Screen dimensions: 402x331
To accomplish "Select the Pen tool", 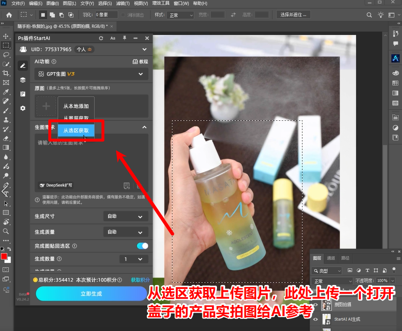I will (6, 185).
